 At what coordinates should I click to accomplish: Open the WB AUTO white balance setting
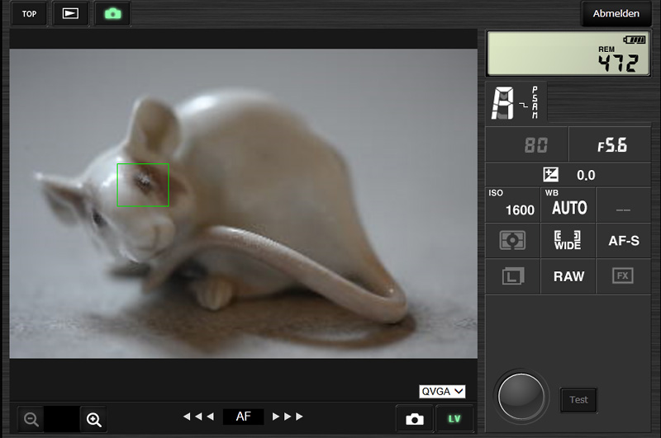[x=568, y=205]
